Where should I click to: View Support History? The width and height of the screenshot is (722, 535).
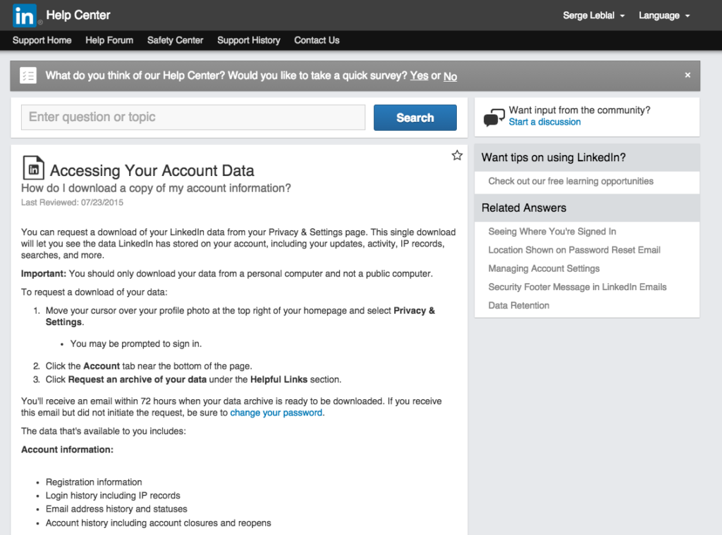(249, 40)
